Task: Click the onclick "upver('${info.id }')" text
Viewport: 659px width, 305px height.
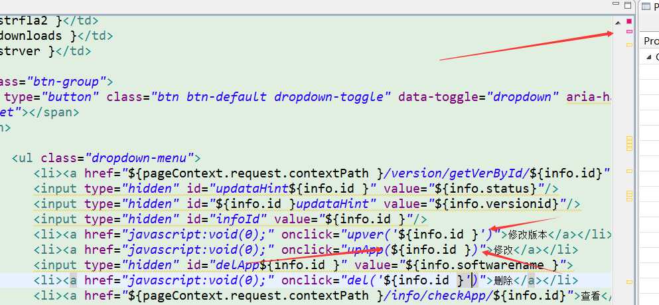Action: [392, 235]
